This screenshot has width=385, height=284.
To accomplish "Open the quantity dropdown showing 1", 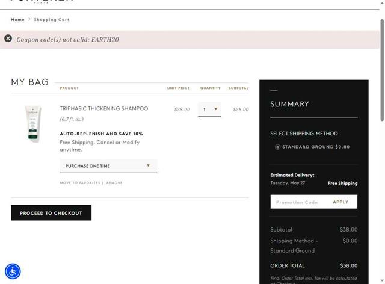I will (209, 110).
